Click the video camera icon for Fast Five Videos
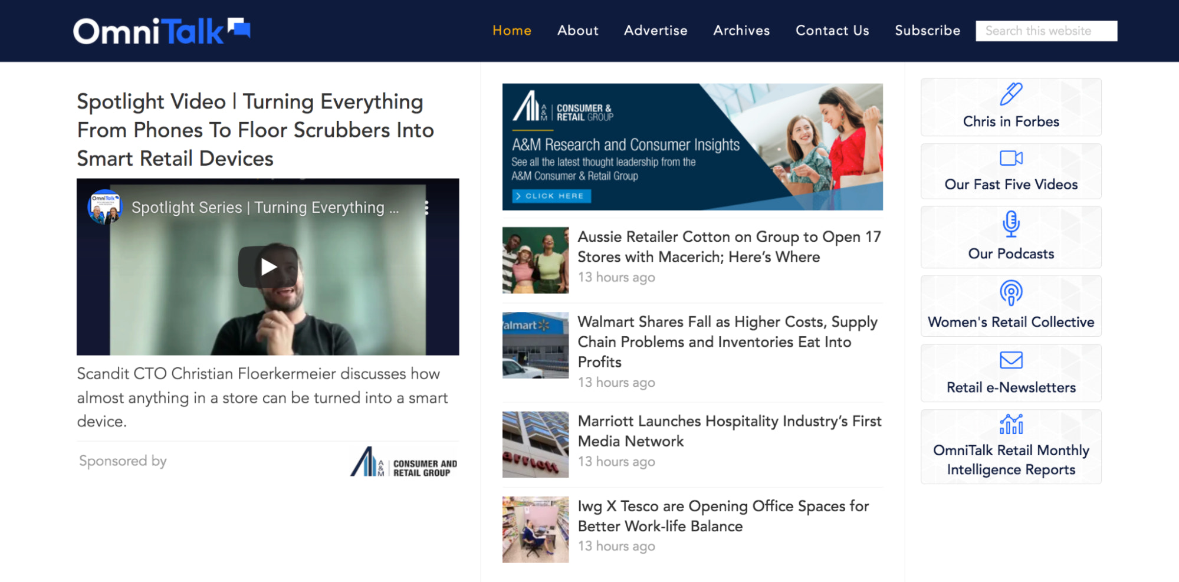Screen dimensions: 1179x582 [x=1011, y=158]
